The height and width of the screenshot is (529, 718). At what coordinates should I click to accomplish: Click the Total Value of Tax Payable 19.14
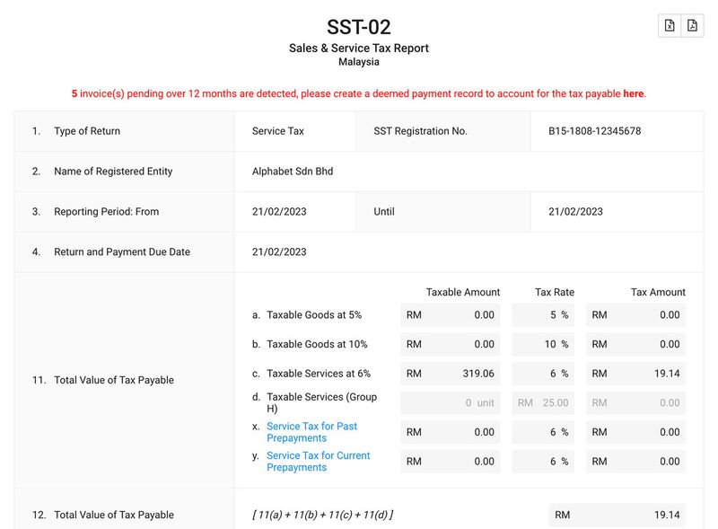[619, 515]
